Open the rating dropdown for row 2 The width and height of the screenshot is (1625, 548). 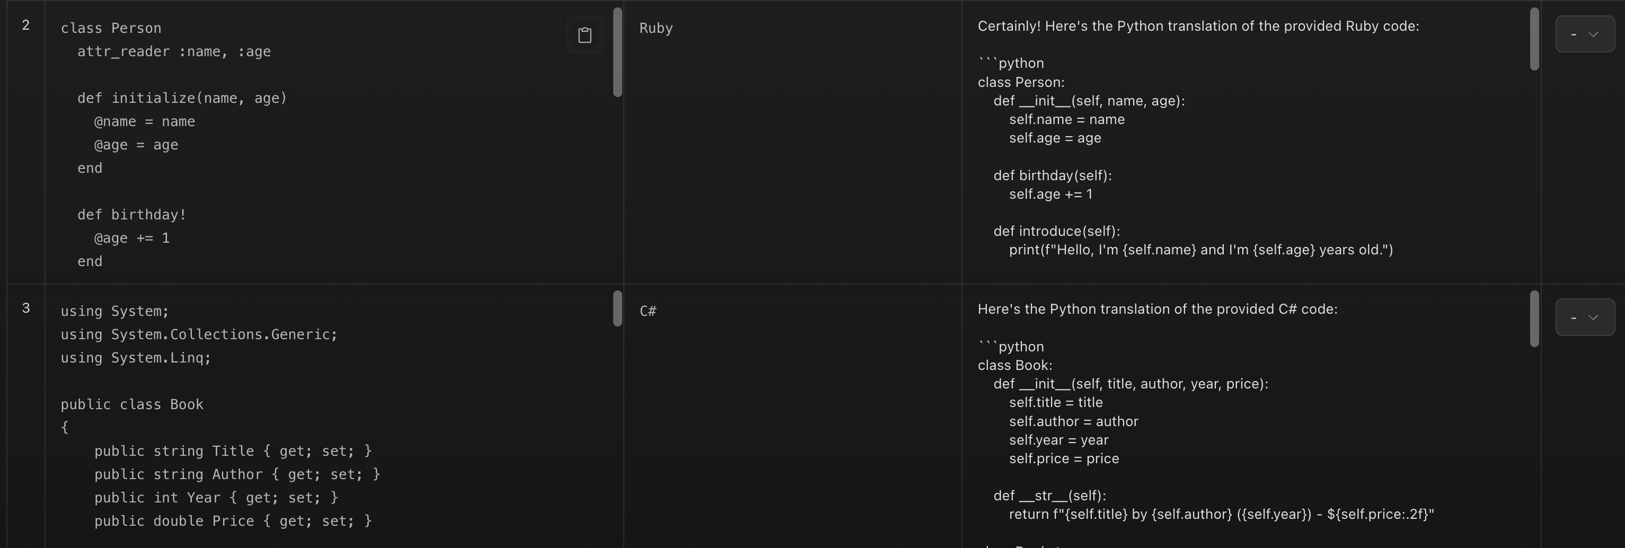1584,34
